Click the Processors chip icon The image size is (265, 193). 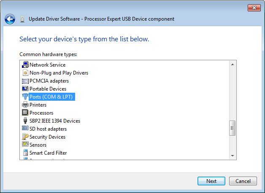pyautogui.click(x=25, y=113)
